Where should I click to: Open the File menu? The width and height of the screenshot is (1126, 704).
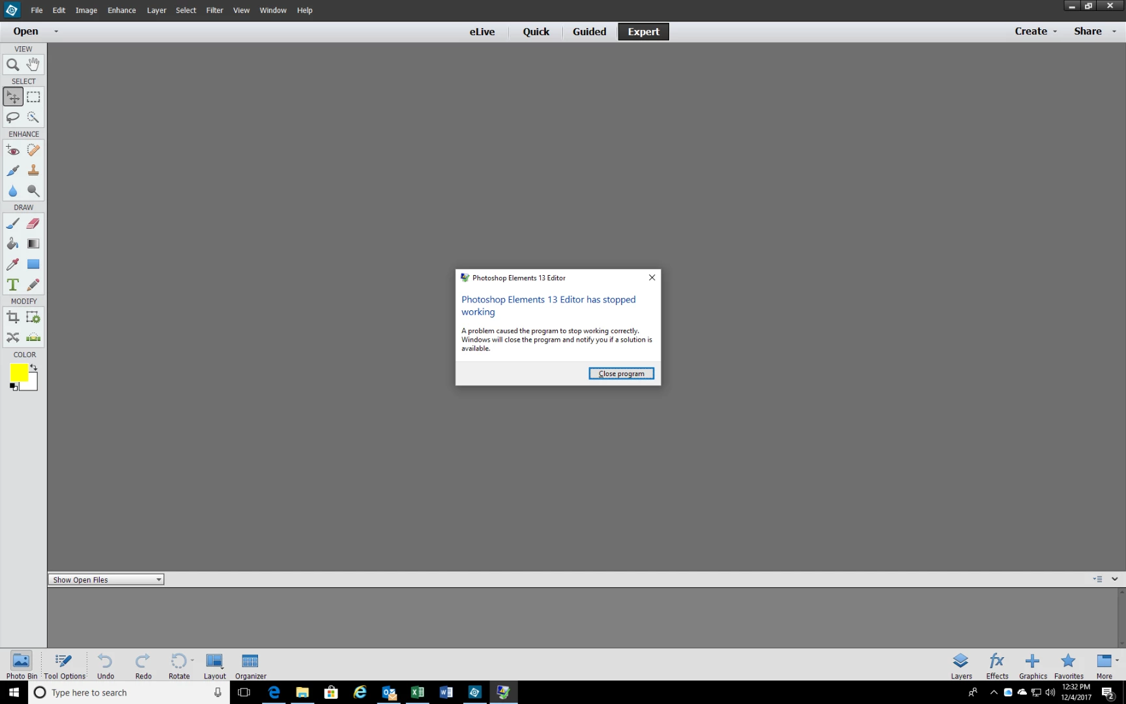pos(36,10)
